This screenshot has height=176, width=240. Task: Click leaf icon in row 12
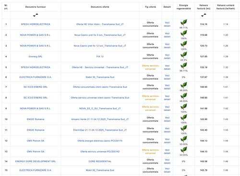(183, 139)
